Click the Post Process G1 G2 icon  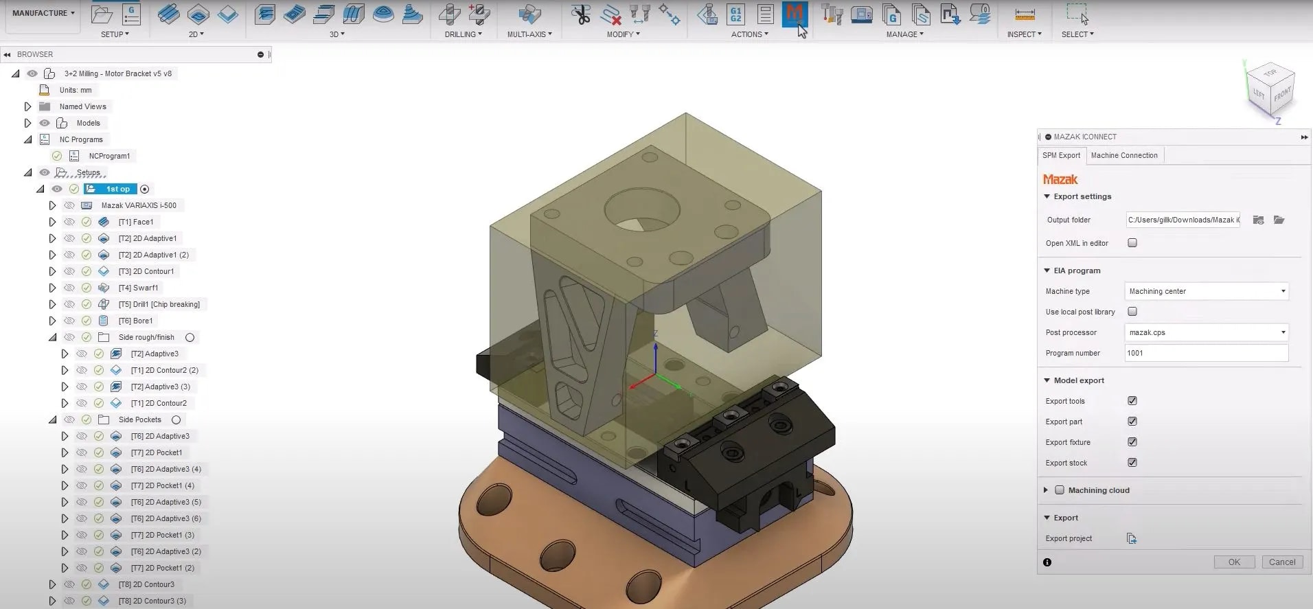click(736, 14)
